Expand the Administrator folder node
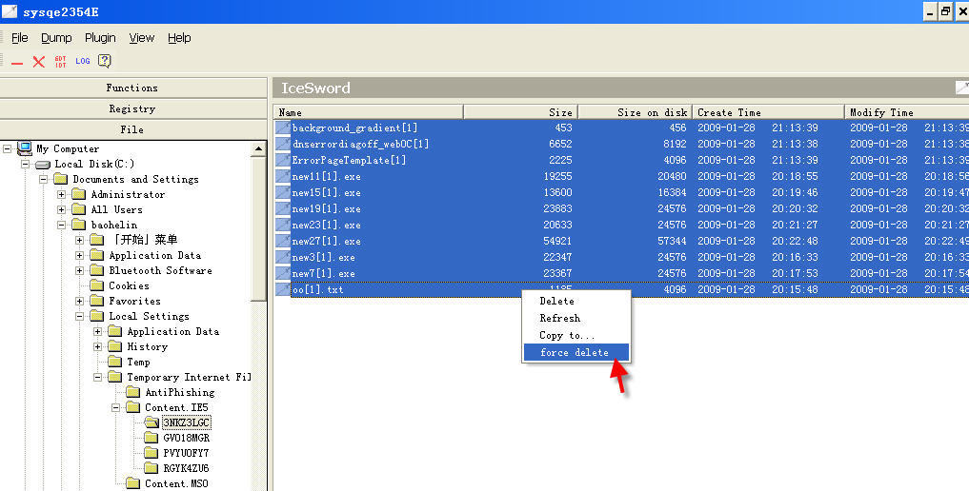This screenshot has height=491, width=969. [62, 194]
